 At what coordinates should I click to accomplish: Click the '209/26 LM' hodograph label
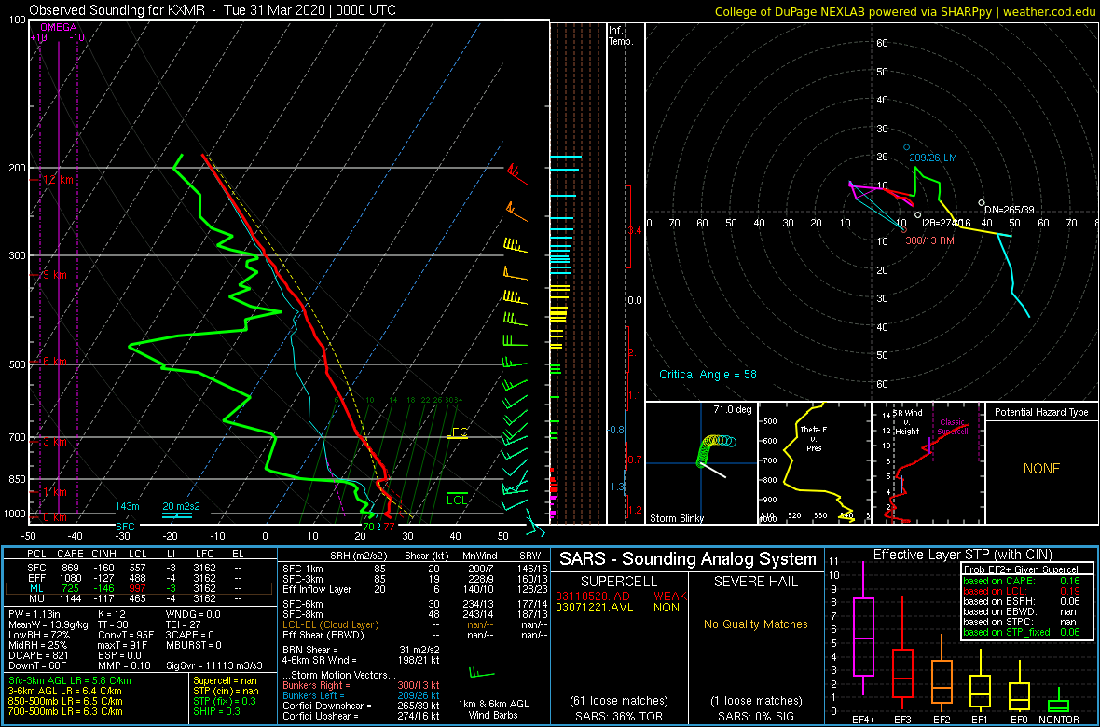tap(933, 158)
